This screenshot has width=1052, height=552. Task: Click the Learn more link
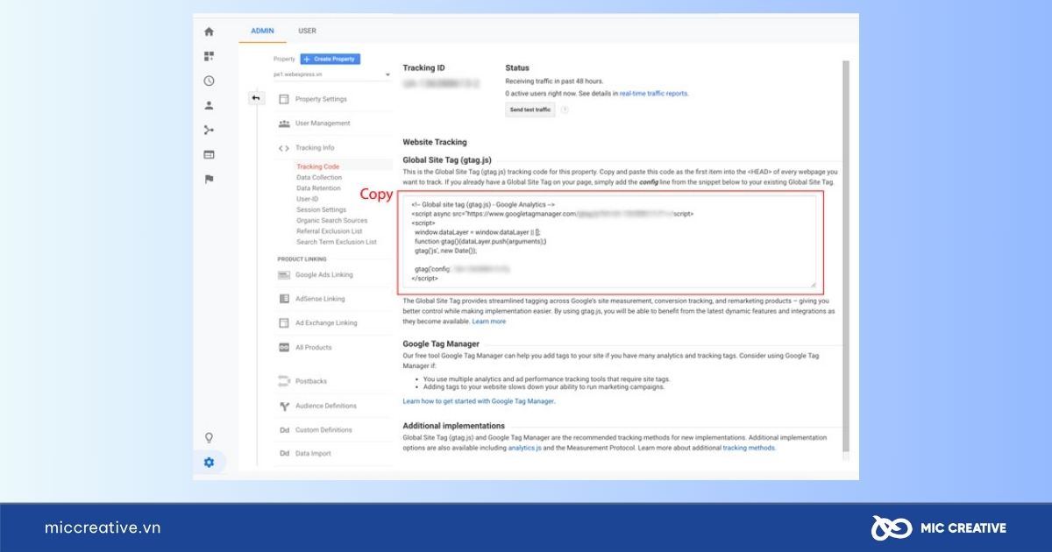click(x=489, y=322)
